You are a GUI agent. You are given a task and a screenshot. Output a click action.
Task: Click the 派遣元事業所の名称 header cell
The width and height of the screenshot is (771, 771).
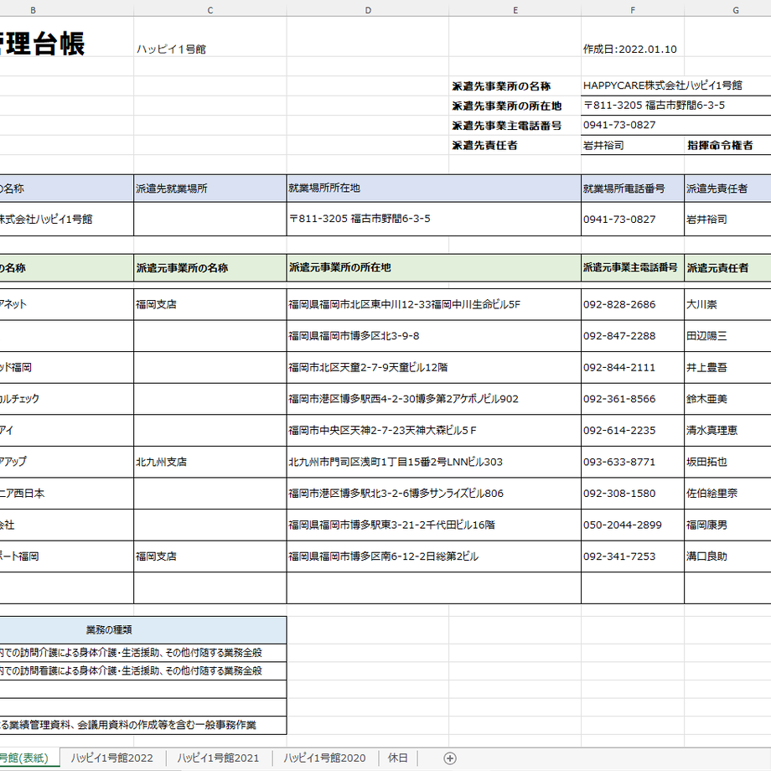(x=210, y=268)
